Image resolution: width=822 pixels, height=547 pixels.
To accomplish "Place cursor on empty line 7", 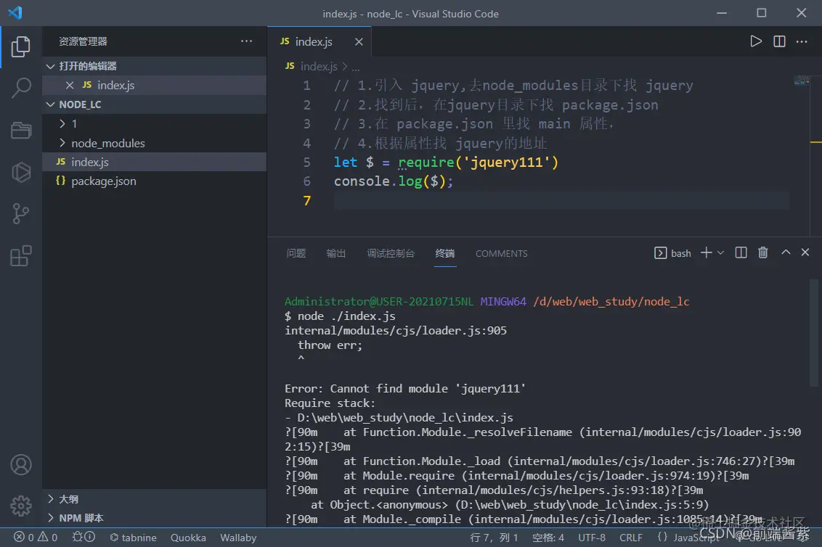I will (561, 201).
